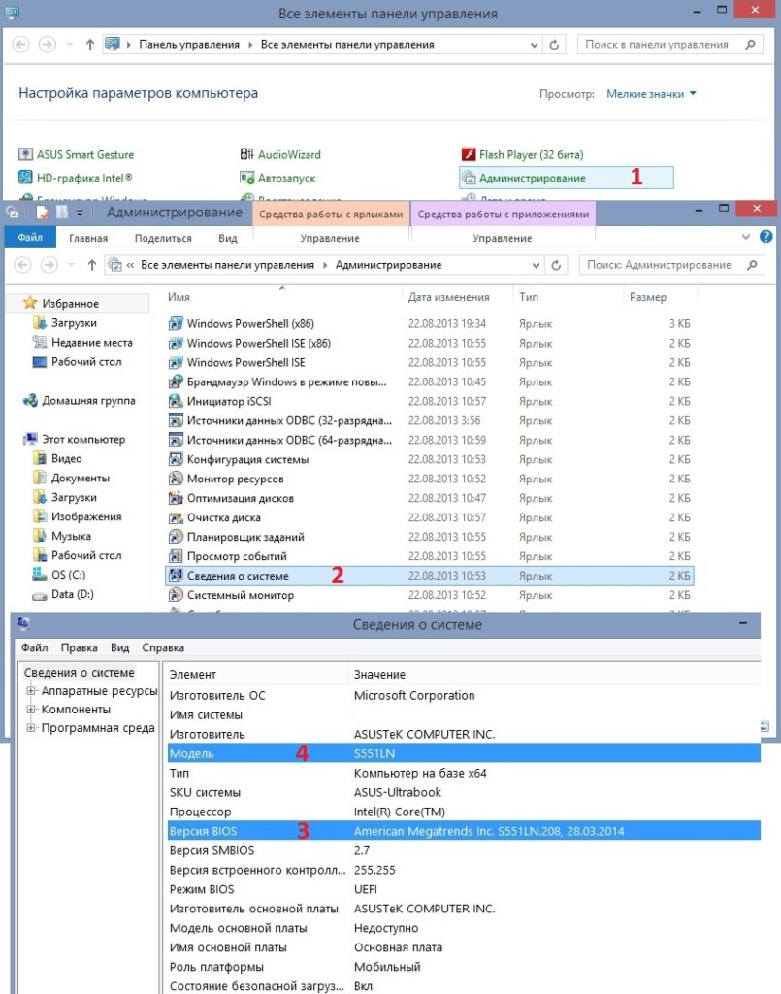This screenshot has width=781, height=994.
Task: Go up one level in control panel window
Action: coord(89,45)
